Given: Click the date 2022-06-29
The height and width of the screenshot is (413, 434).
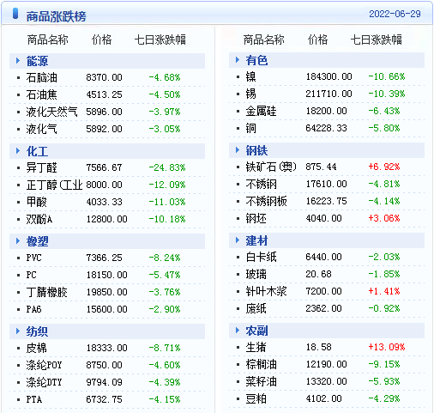Looking at the screenshot, I should point(395,14).
